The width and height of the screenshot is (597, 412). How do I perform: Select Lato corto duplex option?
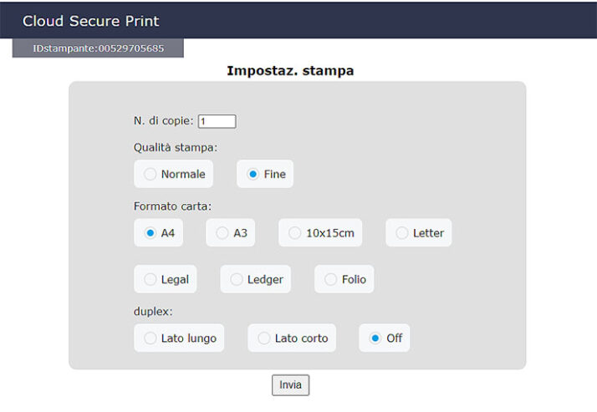[264, 338]
